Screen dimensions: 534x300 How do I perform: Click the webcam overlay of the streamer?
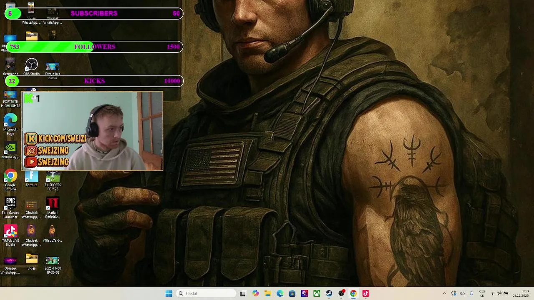[x=92, y=131]
